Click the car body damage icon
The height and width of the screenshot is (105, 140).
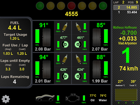pyautogui.click(x=45, y=98)
